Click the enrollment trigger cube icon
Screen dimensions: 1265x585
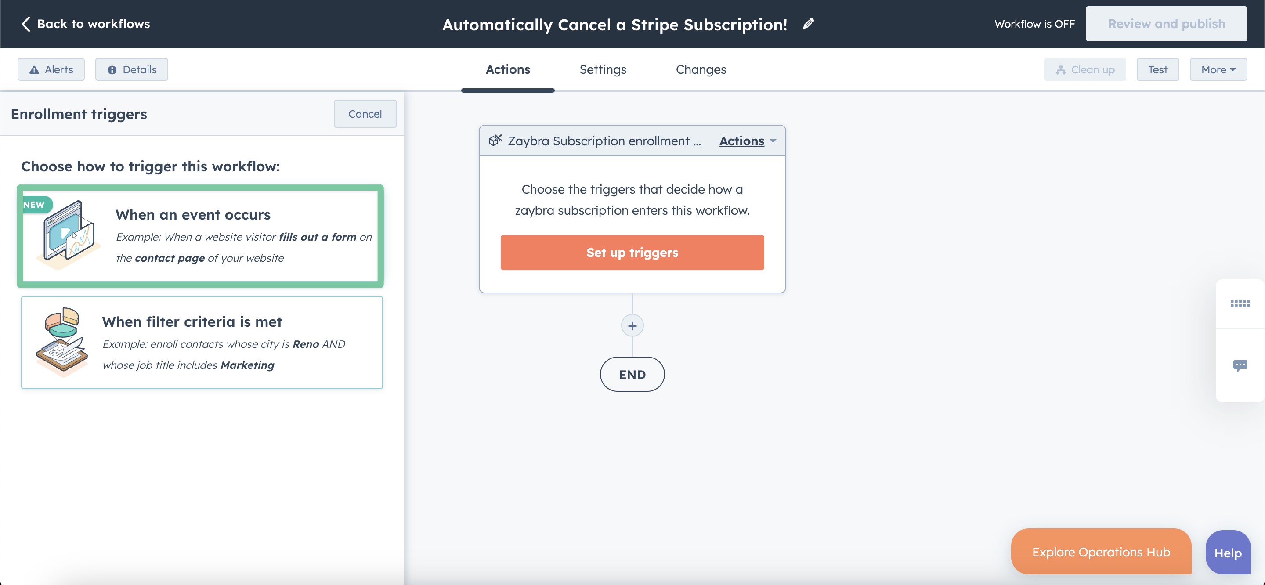tap(495, 141)
